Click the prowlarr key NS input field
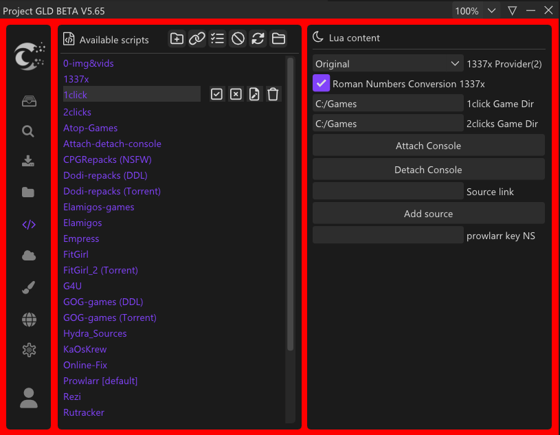 click(388, 235)
